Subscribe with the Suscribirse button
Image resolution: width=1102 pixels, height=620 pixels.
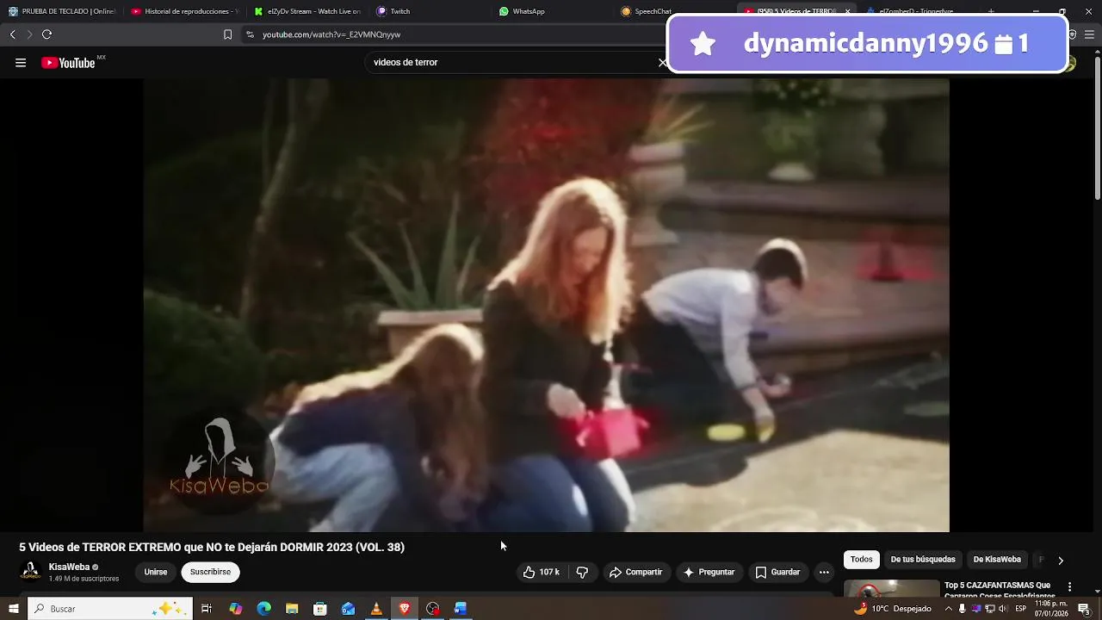[x=210, y=572]
